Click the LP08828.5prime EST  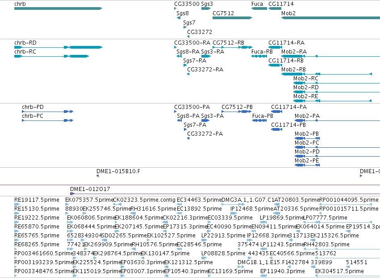click(204, 258)
